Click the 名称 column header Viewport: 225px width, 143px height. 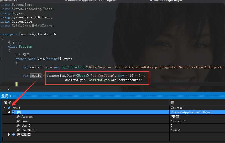click(7, 102)
